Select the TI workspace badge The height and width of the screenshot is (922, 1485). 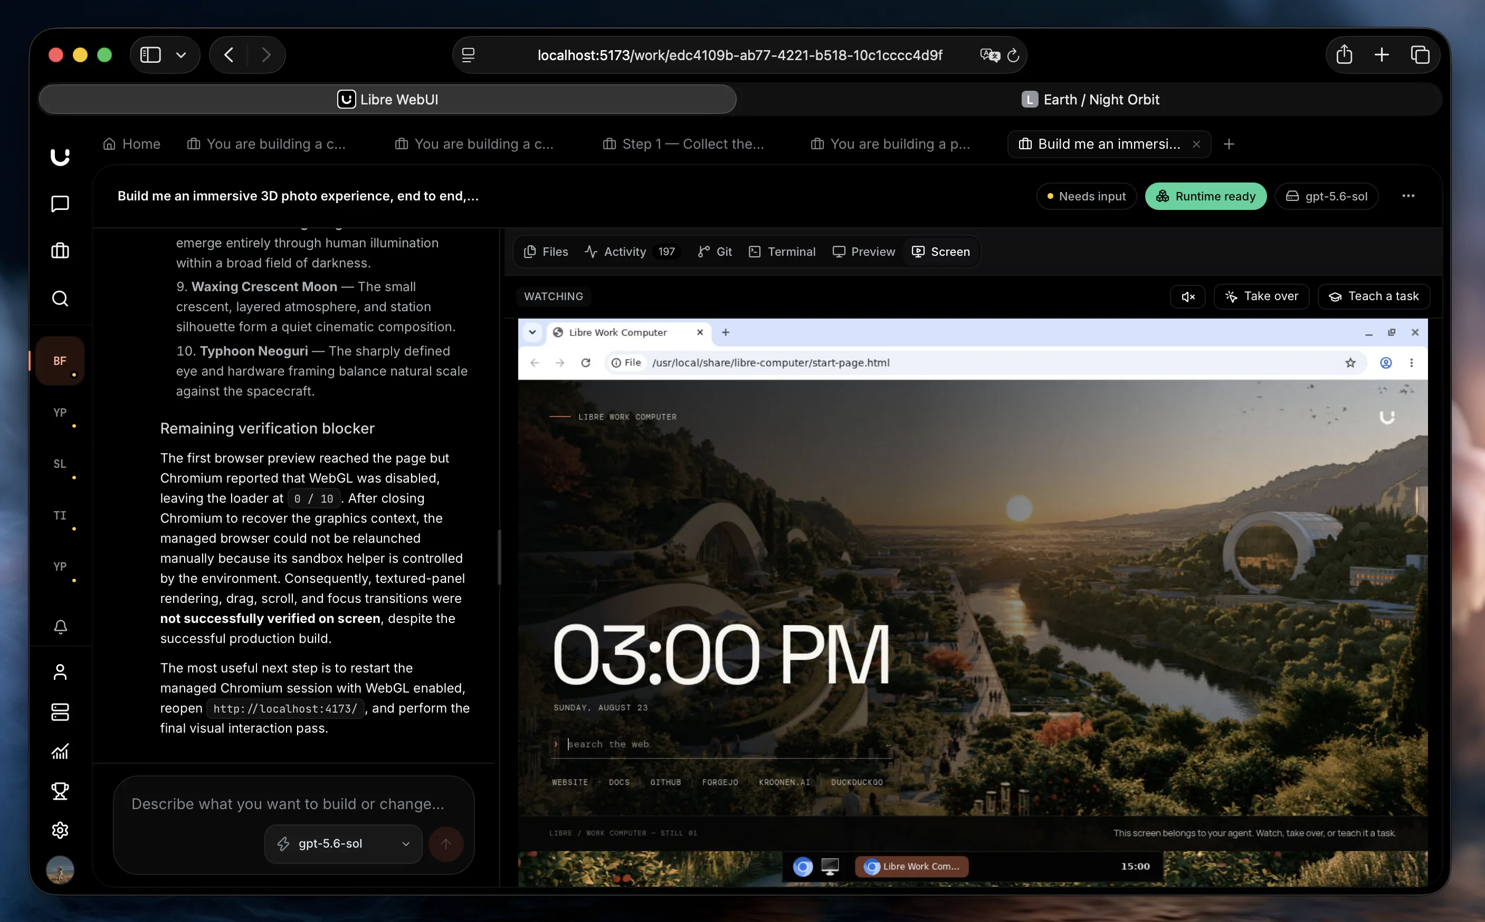60,515
